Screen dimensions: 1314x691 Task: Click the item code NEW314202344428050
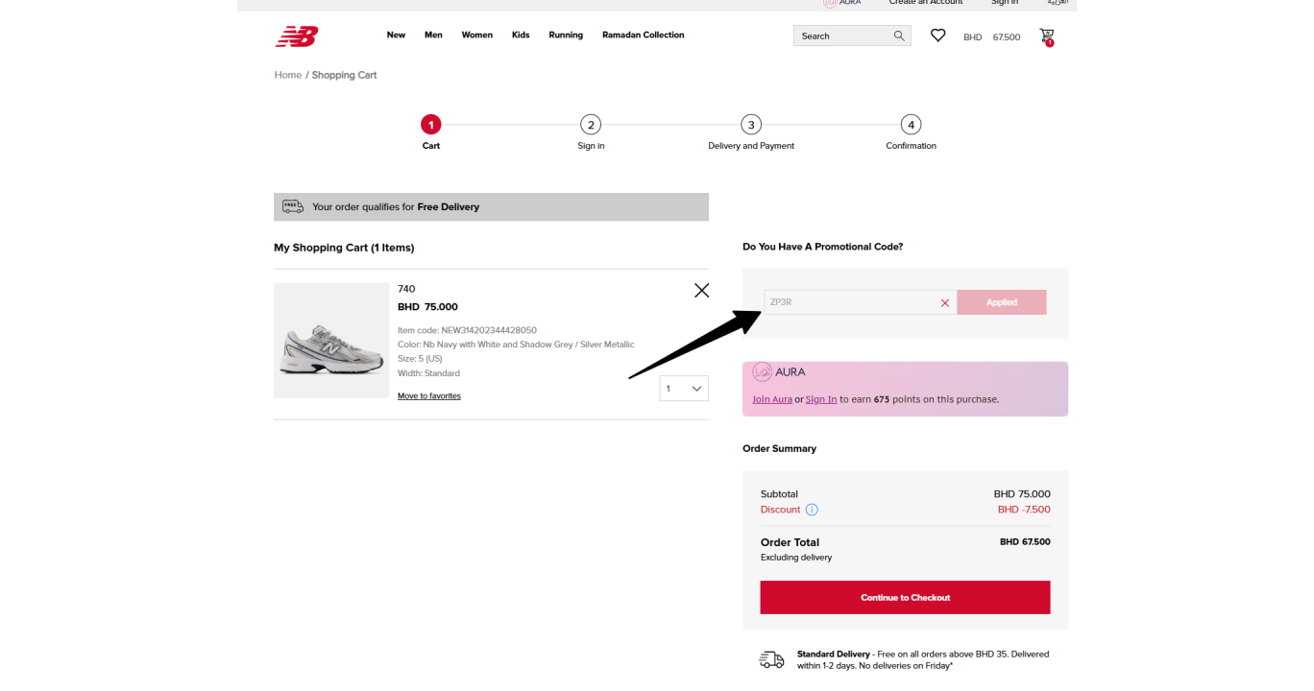pos(467,330)
